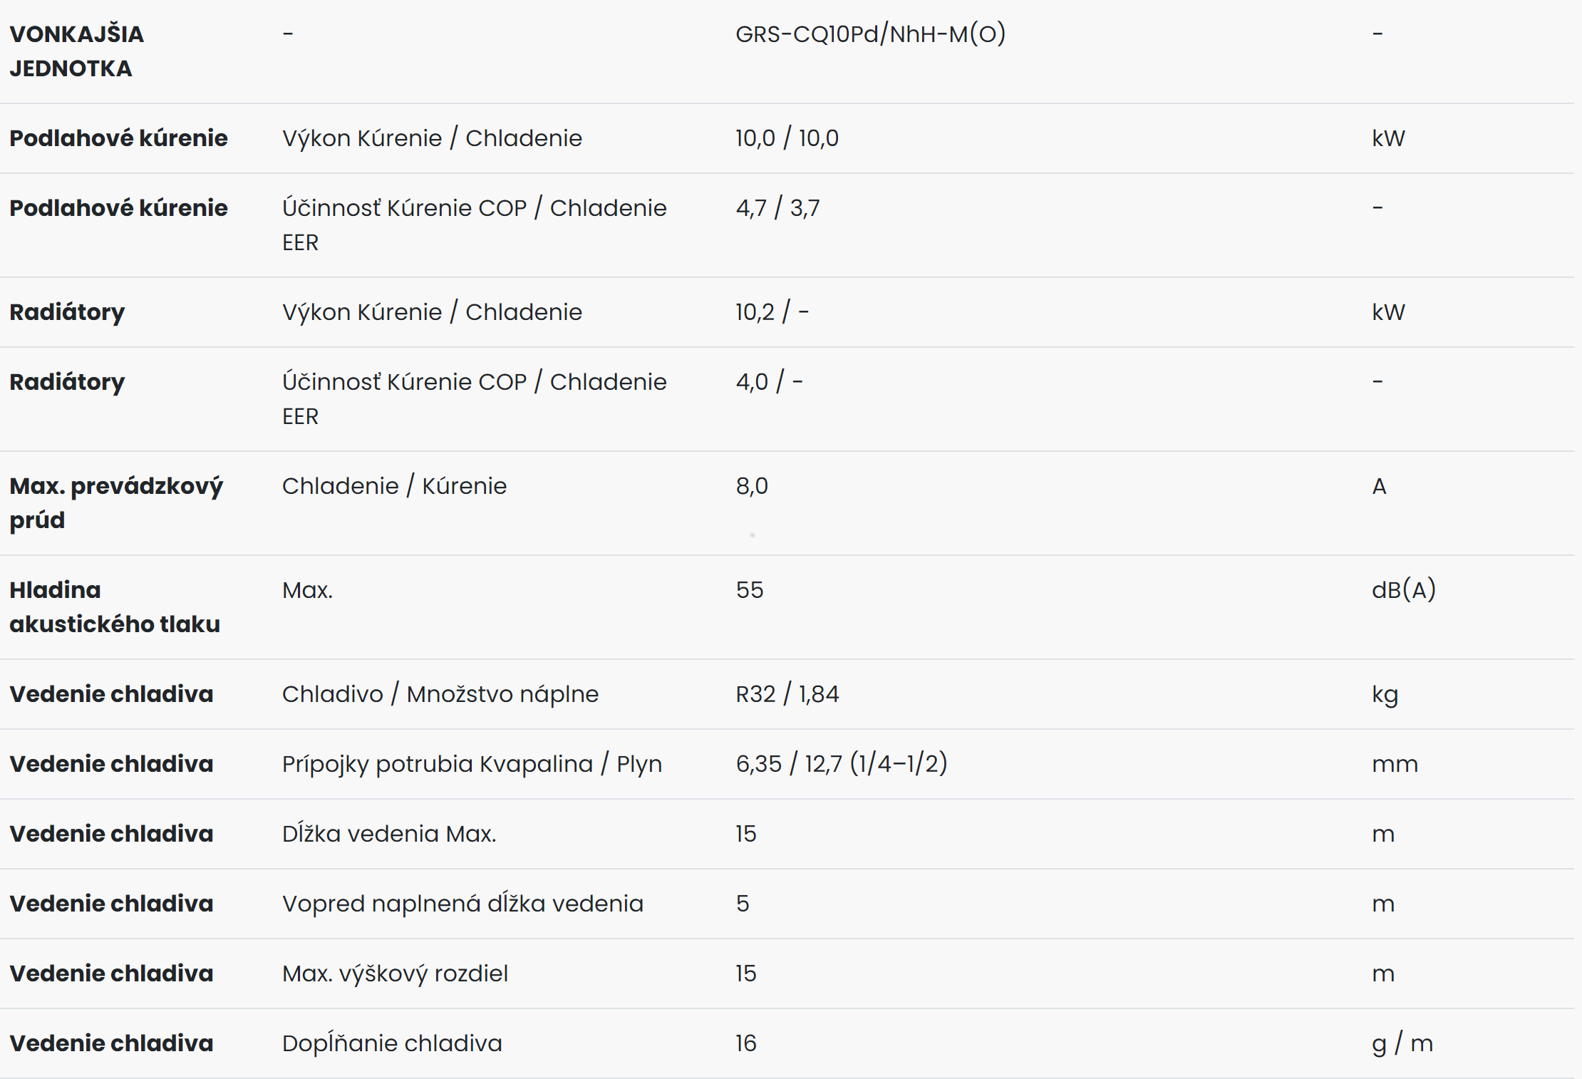Select the pipe size 6,35 / 12,7 (1/4–1/2)
This screenshot has height=1079, width=1582.
click(841, 763)
